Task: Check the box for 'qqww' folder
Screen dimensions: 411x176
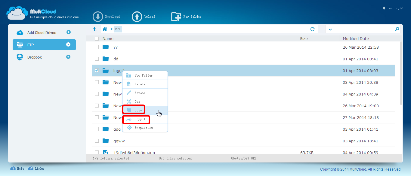Action: (97, 141)
